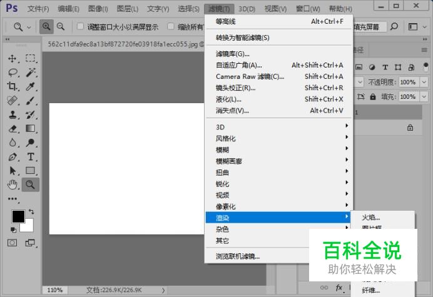This screenshot has width=433, height=297.
Task: Open the Edit Toolbar three-dots button
Action: [13, 199]
